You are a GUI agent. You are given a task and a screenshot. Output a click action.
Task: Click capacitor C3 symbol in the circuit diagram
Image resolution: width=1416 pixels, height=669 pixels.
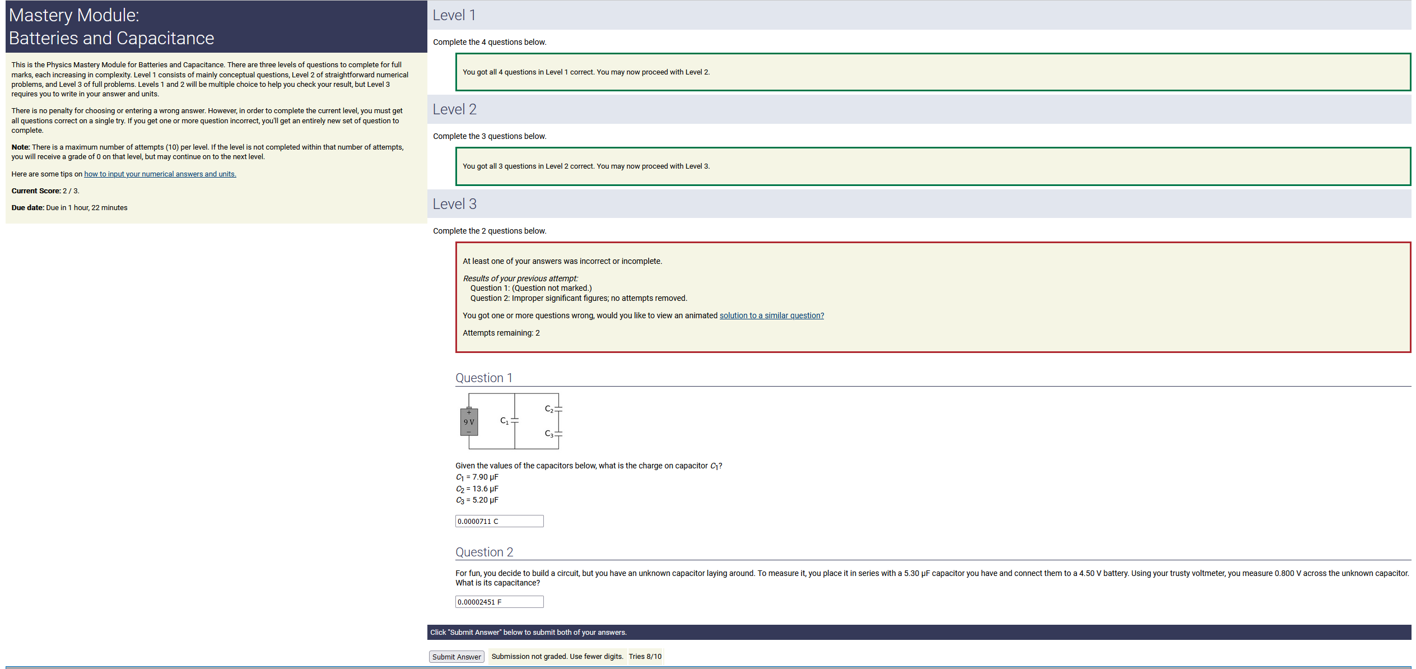pos(558,434)
